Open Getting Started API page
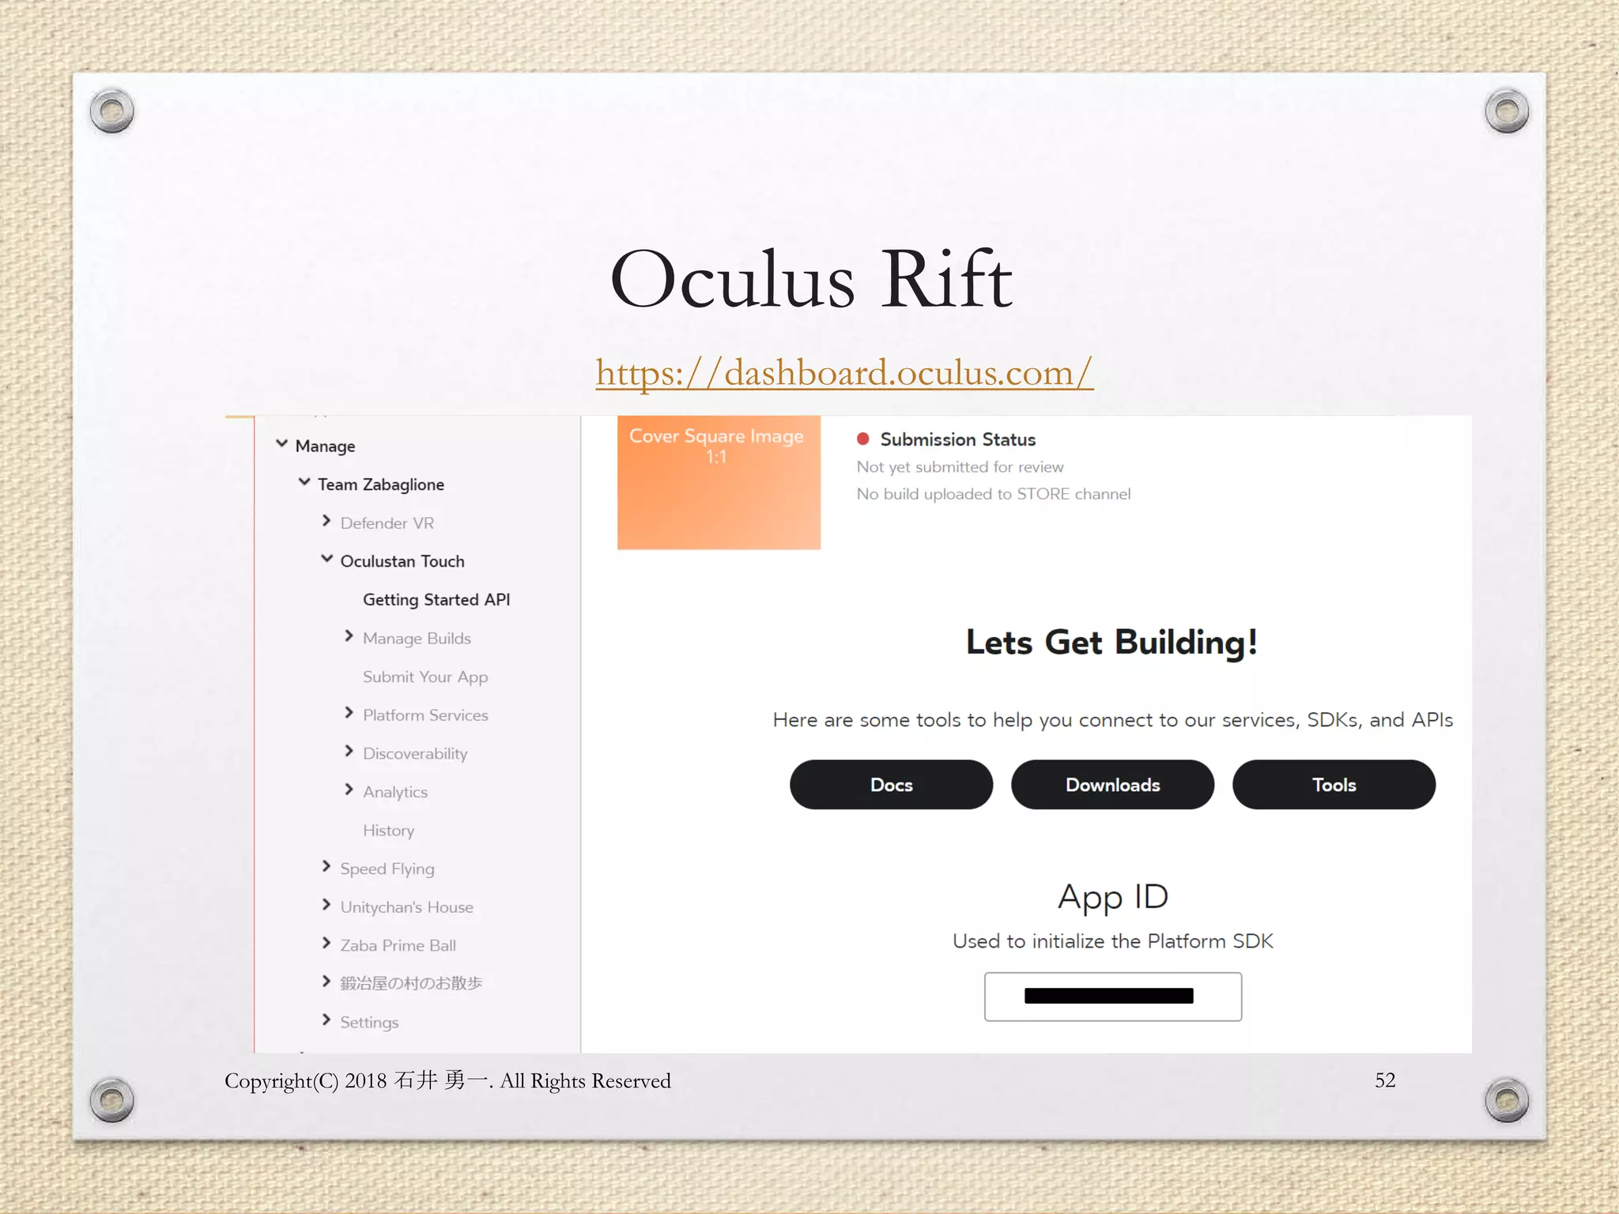The width and height of the screenshot is (1619, 1214). tap(436, 600)
